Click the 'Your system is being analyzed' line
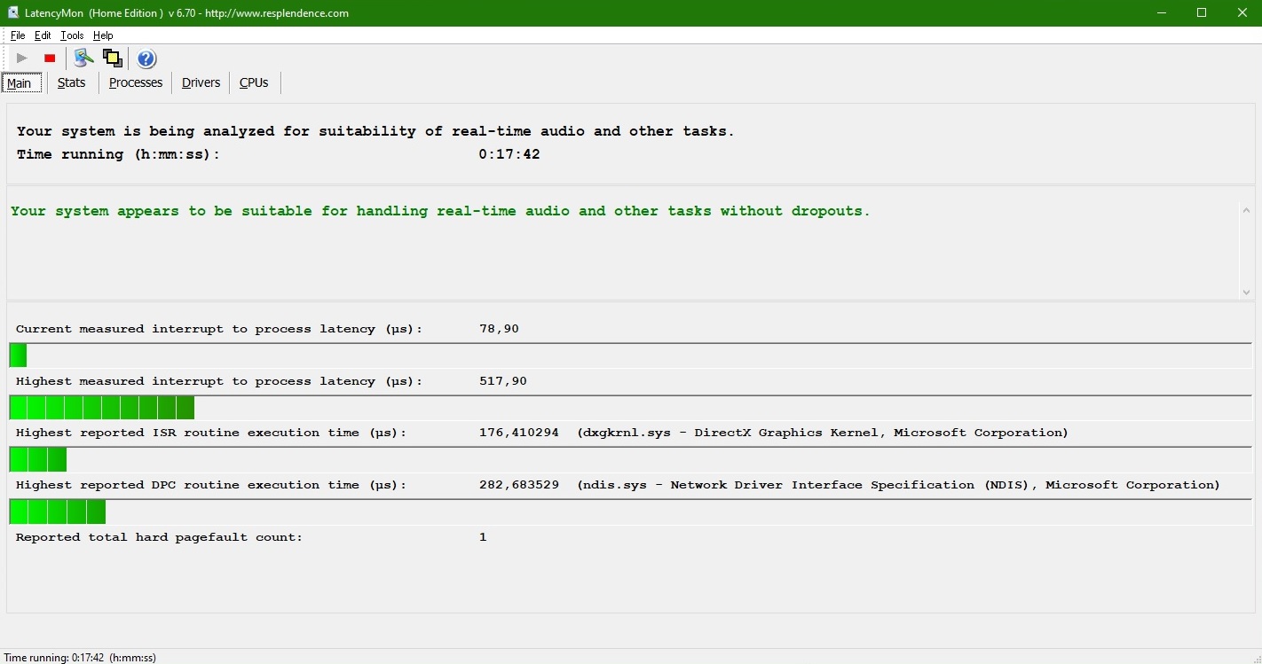Viewport: 1262px width, 664px height. click(375, 131)
